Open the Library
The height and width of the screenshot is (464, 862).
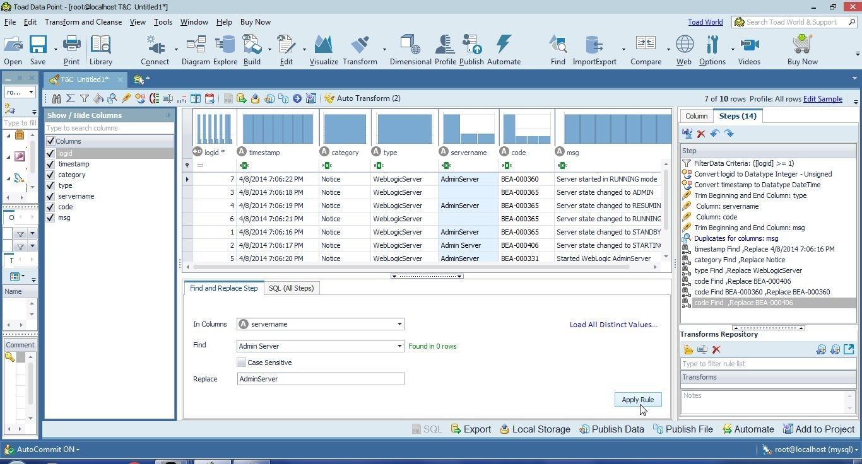tap(100, 50)
